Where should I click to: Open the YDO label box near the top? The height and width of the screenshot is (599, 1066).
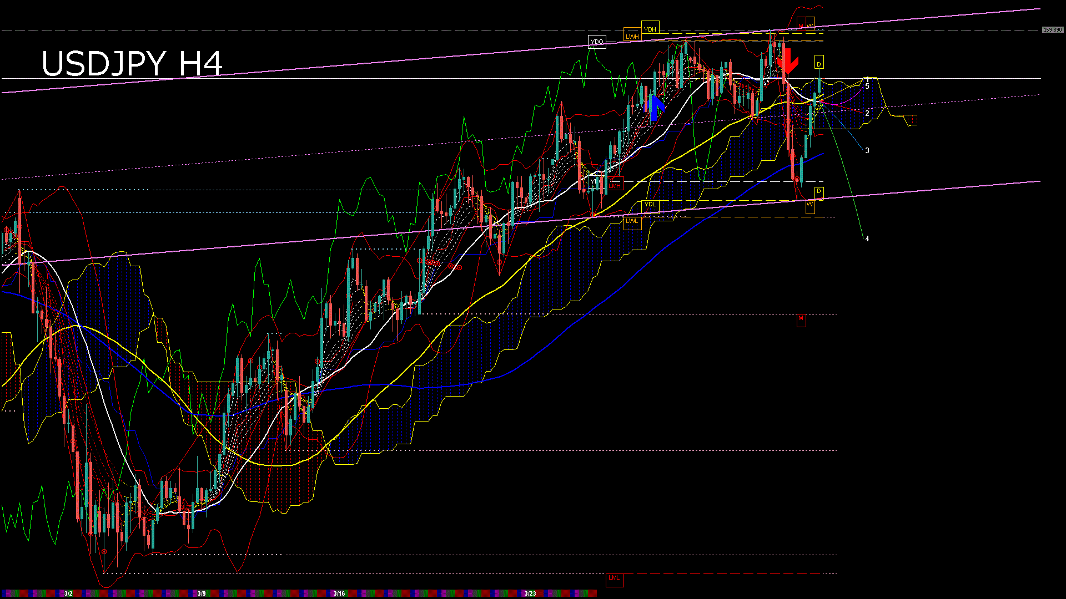coord(597,41)
